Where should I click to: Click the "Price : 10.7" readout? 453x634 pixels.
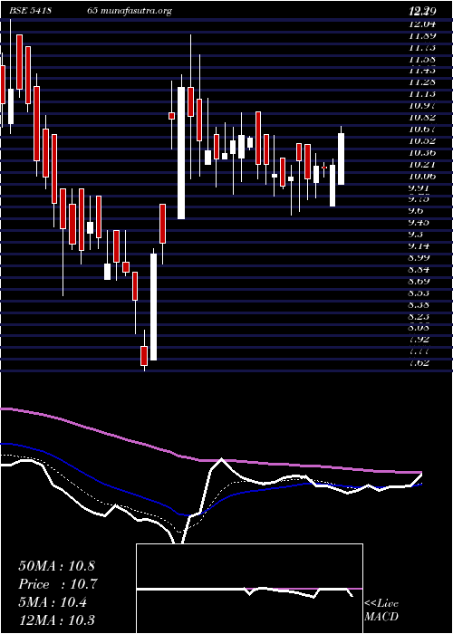[x=58, y=584]
